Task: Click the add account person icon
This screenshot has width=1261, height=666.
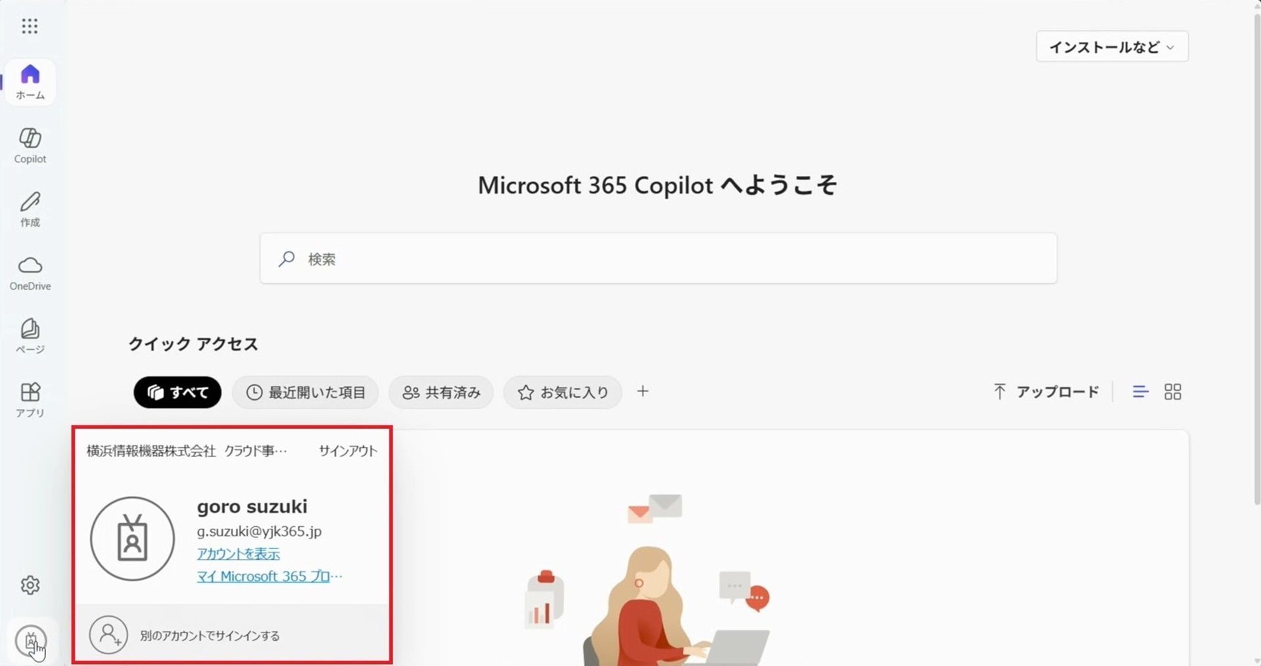Action: pos(108,634)
